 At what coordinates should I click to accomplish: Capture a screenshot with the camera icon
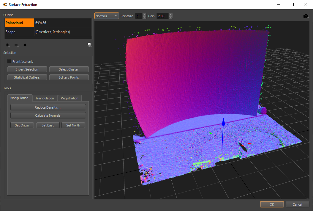[x=306, y=16]
